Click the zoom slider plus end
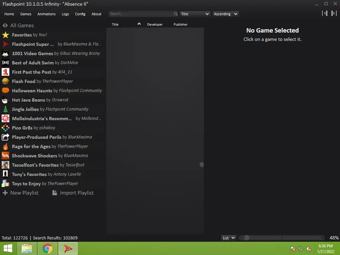The width and height of the screenshot is (340, 255). (x=322, y=238)
